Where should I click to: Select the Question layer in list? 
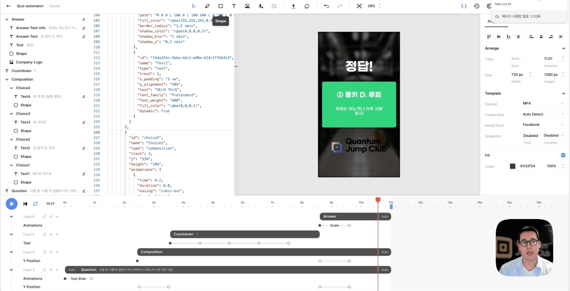19,191
